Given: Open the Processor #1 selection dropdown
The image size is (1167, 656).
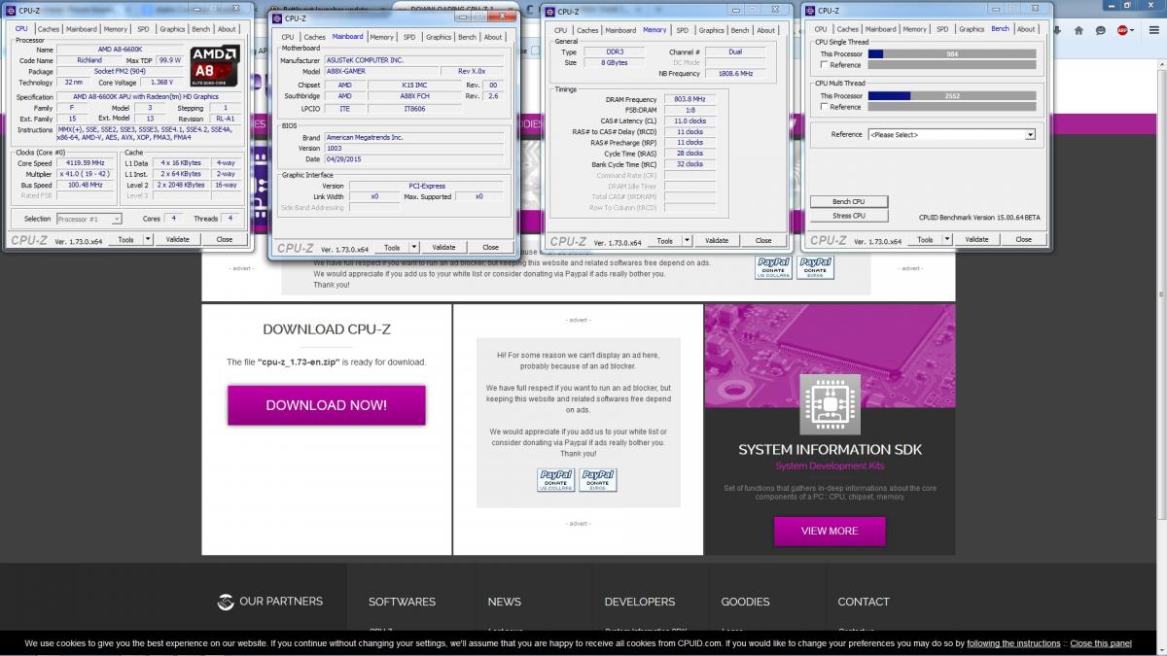Looking at the screenshot, I should point(89,219).
